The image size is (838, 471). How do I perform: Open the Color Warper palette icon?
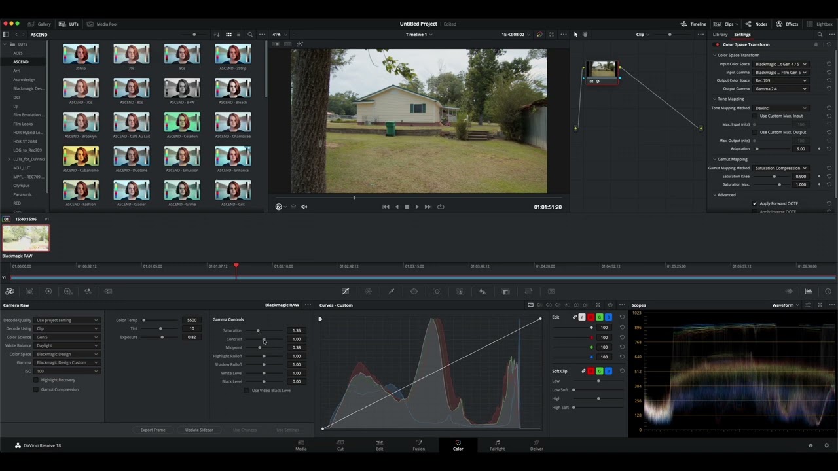(x=368, y=292)
